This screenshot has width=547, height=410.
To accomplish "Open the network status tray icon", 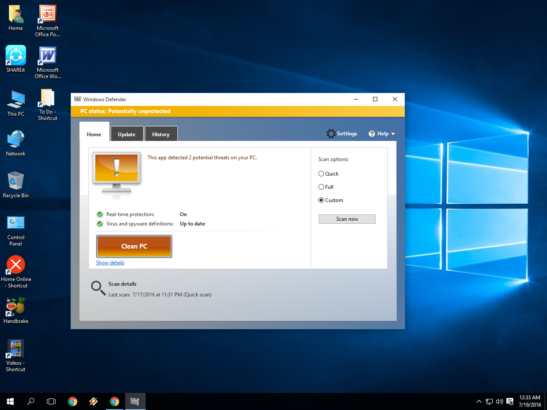I will (x=489, y=401).
